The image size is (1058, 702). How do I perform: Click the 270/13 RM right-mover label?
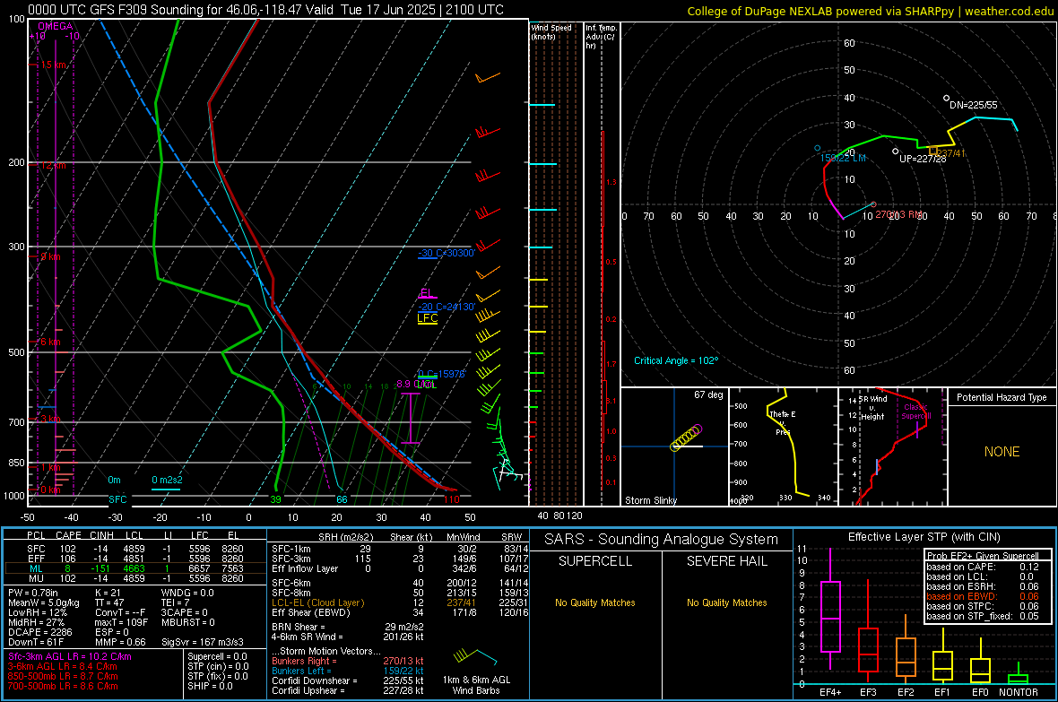(x=898, y=214)
